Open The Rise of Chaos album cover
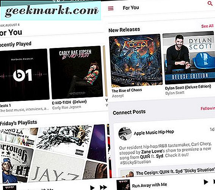215x190 pixels. 136,61
